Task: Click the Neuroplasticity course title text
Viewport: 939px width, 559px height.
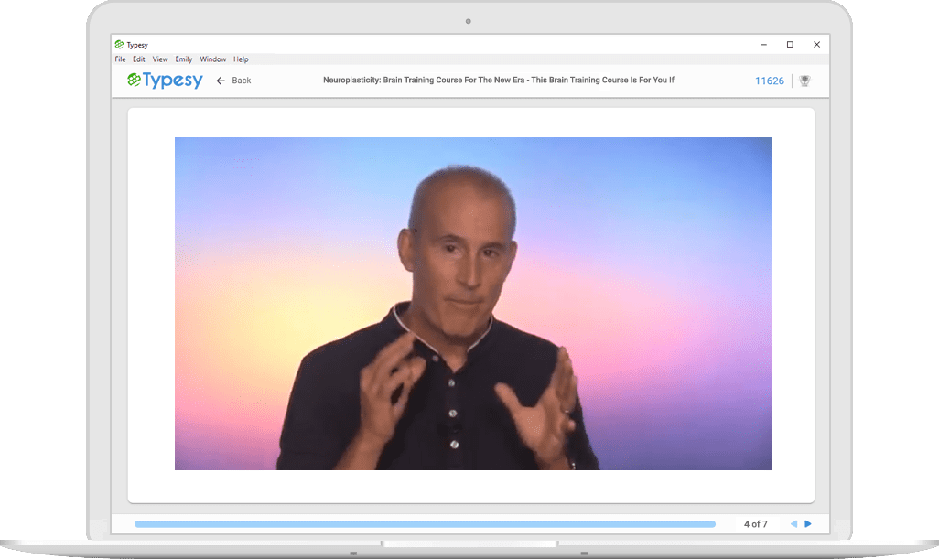Action: pos(499,80)
